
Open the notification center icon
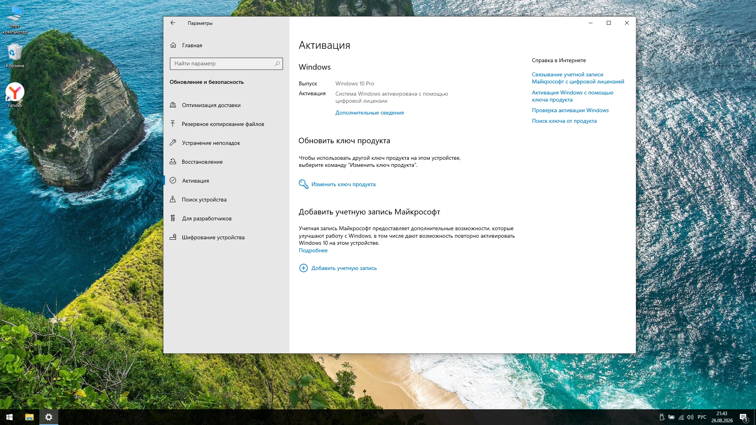click(743, 417)
